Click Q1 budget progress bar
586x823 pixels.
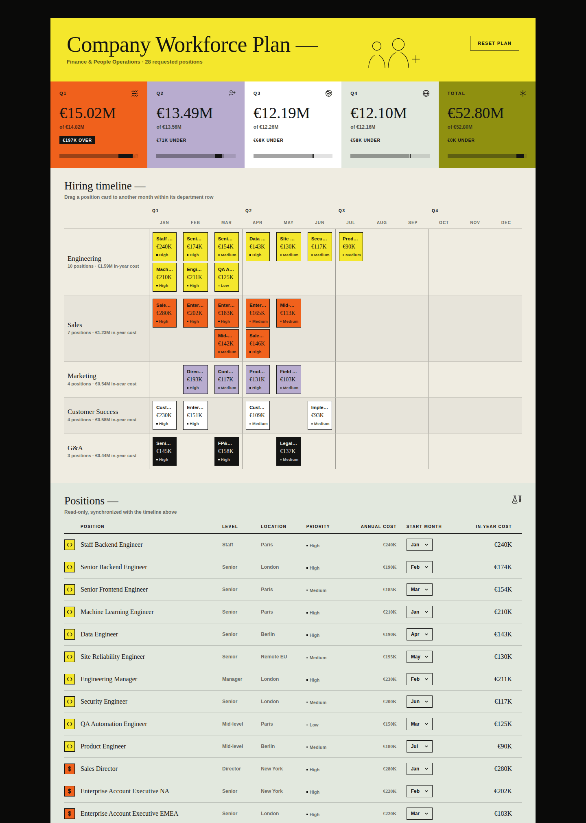[99, 156]
